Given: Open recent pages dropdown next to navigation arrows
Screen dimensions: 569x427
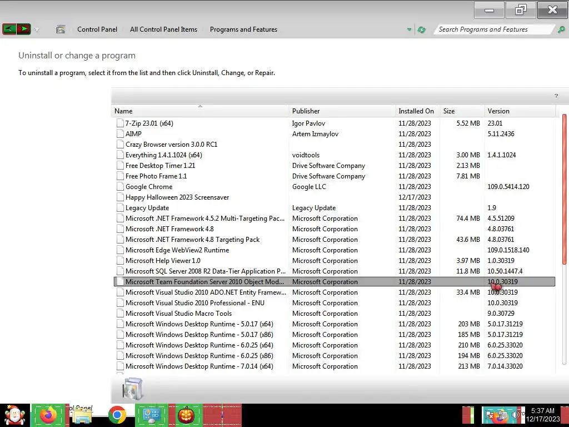Looking at the screenshot, I should click(37, 30).
